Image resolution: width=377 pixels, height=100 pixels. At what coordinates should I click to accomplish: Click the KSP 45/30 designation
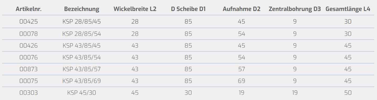(82, 93)
